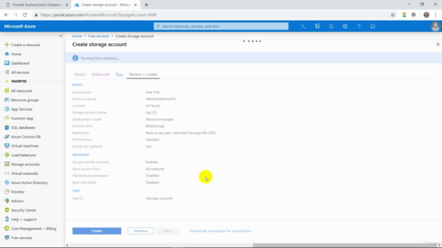Open All services in the sidebar
The width and height of the screenshot is (442, 248).
tap(20, 72)
